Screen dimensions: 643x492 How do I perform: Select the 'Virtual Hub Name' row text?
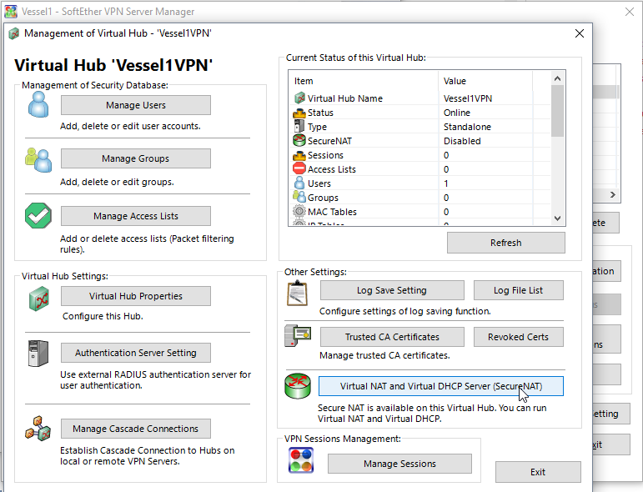[345, 98]
